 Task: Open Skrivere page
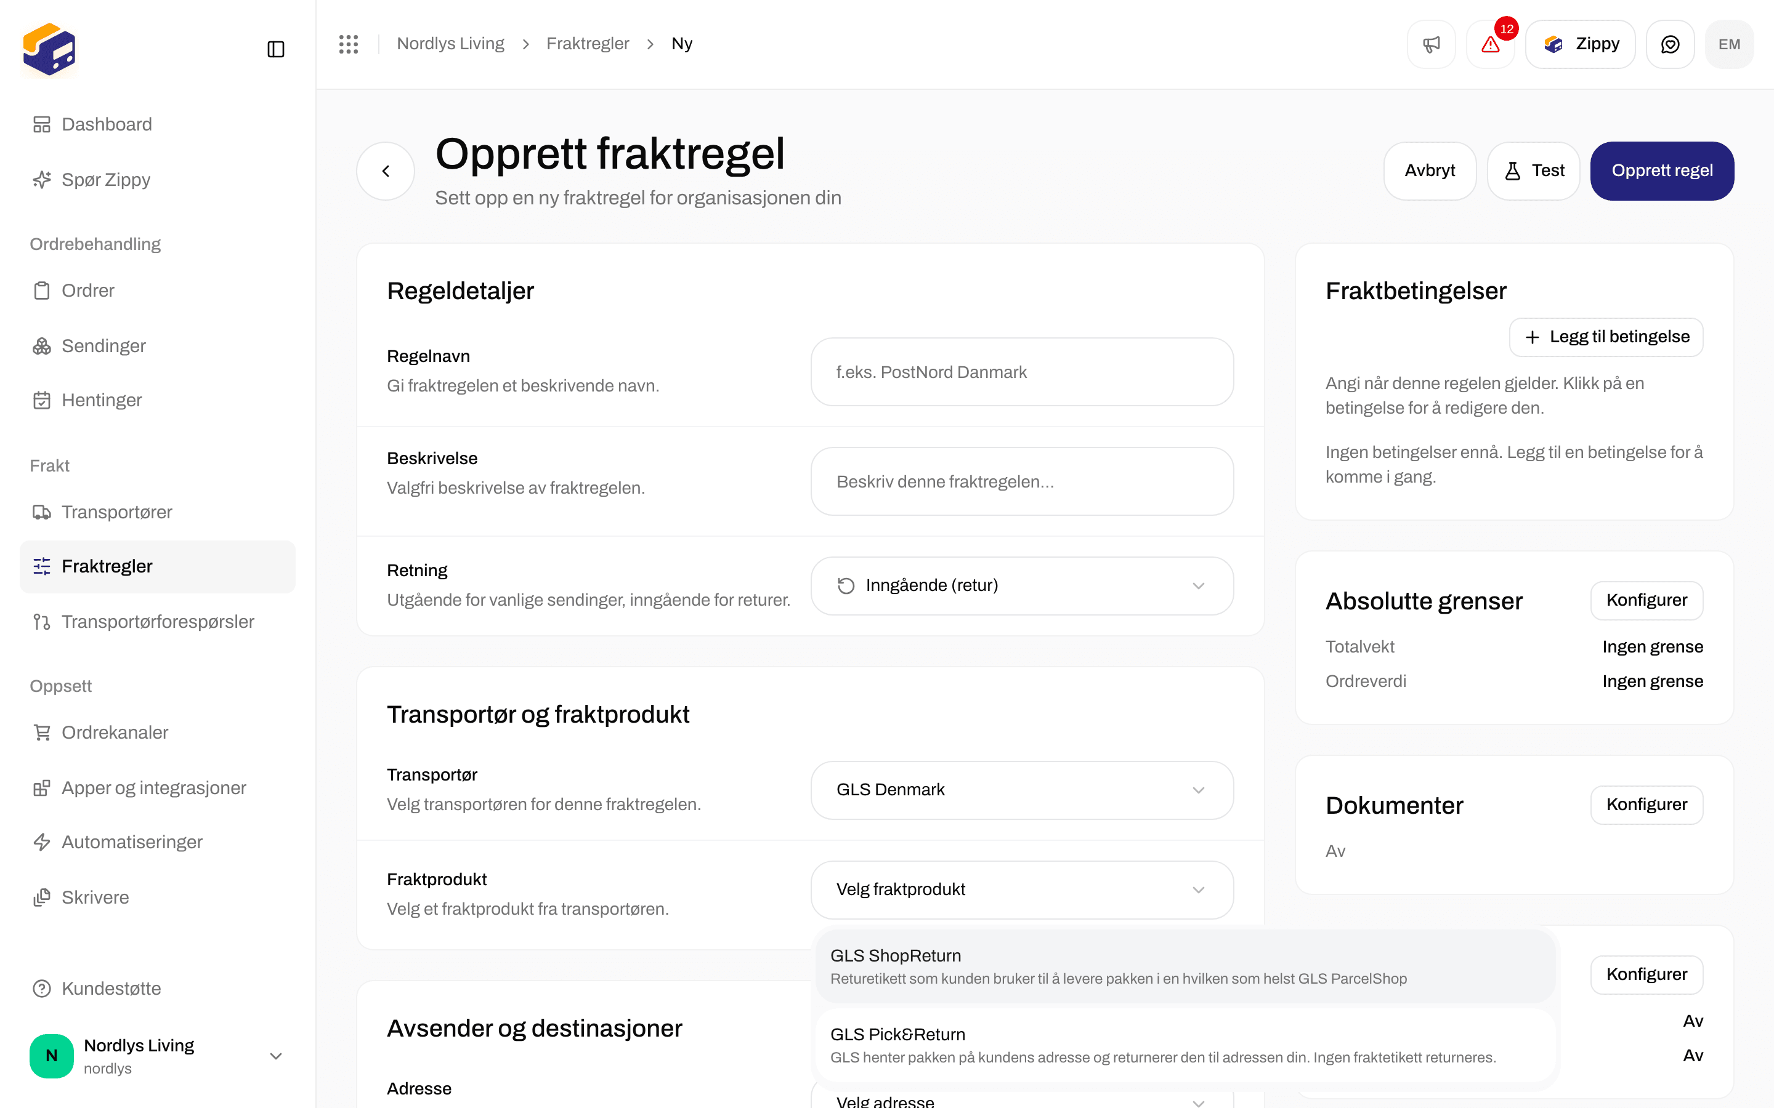coord(158,897)
